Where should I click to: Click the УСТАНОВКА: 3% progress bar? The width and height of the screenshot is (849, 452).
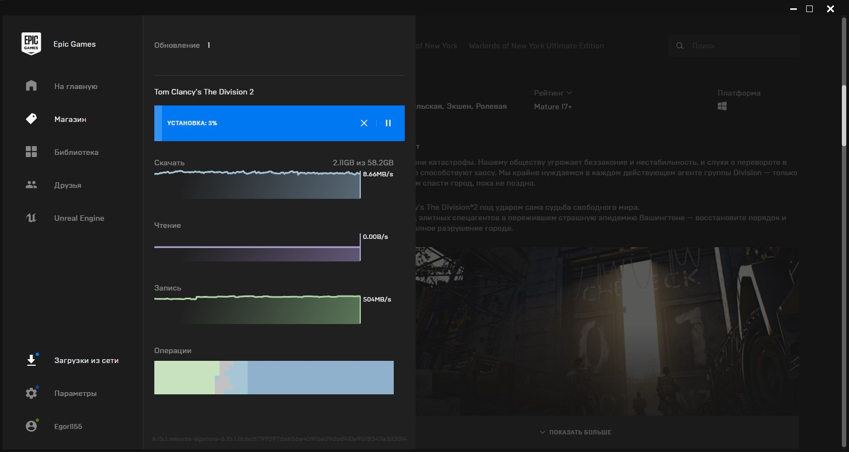[x=280, y=123]
